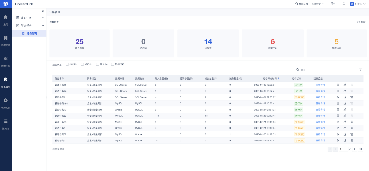Viewport: 369px width, 171px height.
Task: Open the 简体中文 language dropdown
Action: tap(318, 4)
